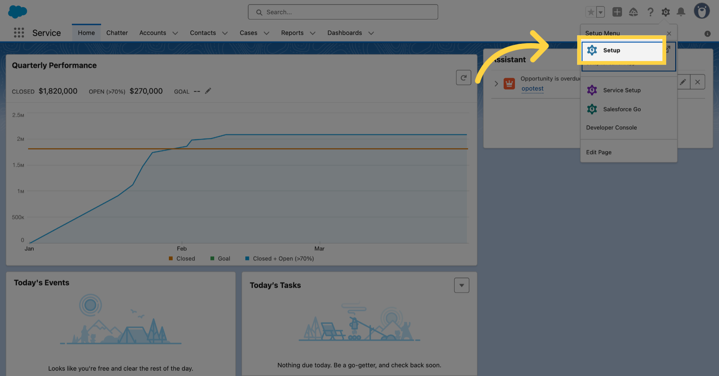The width and height of the screenshot is (719, 376).
Task: Dismiss the Assistant opportunity item
Action: (697, 82)
